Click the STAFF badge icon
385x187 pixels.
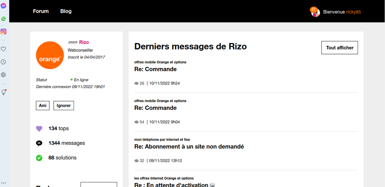tap(73, 42)
